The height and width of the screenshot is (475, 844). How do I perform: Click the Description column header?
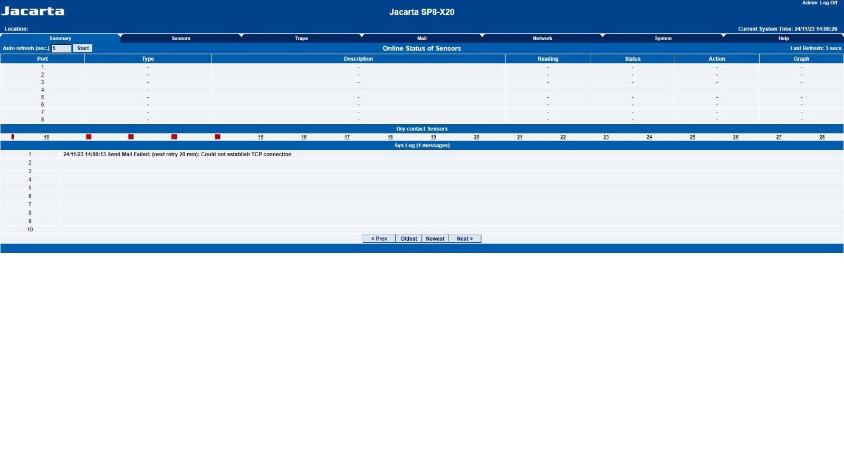359,59
